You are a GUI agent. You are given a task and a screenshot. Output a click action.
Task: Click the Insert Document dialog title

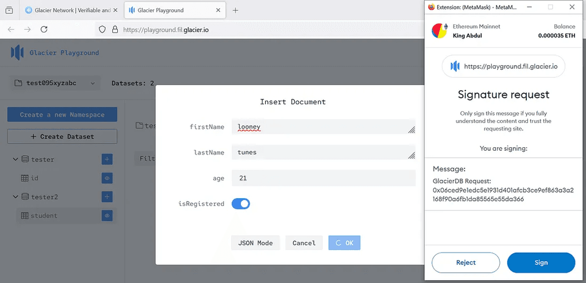pos(292,101)
